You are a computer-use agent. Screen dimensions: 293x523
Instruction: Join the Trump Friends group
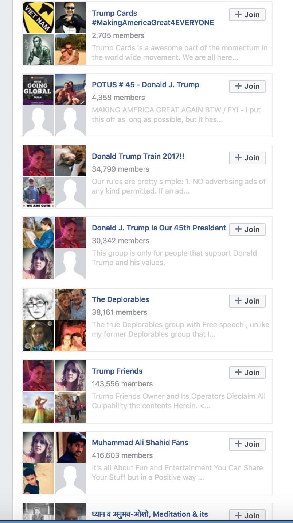click(x=247, y=373)
